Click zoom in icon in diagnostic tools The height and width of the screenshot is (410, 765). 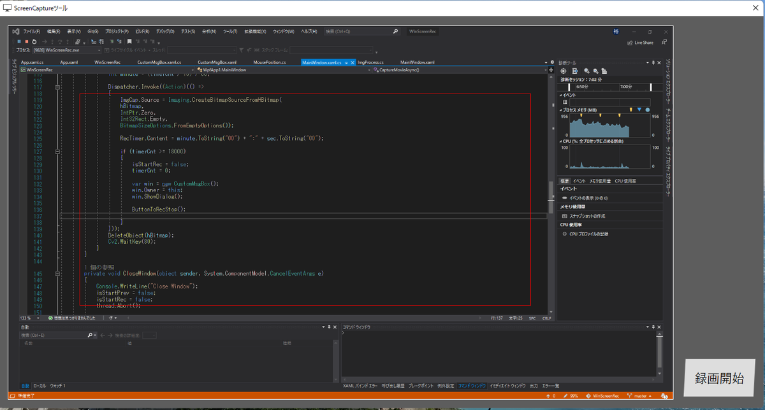[586, 71]
